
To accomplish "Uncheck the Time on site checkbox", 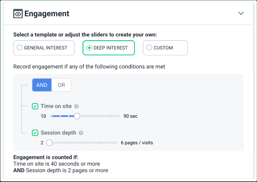I will click(x=35, y=106).
